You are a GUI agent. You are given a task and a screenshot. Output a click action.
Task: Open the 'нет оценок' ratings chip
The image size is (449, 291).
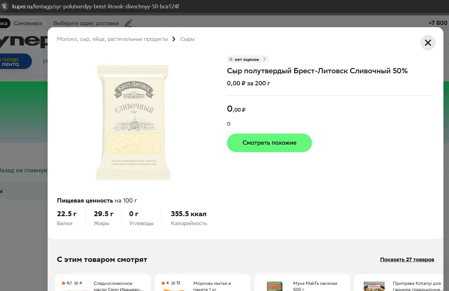pyautogui.click(x=248, y=59)
